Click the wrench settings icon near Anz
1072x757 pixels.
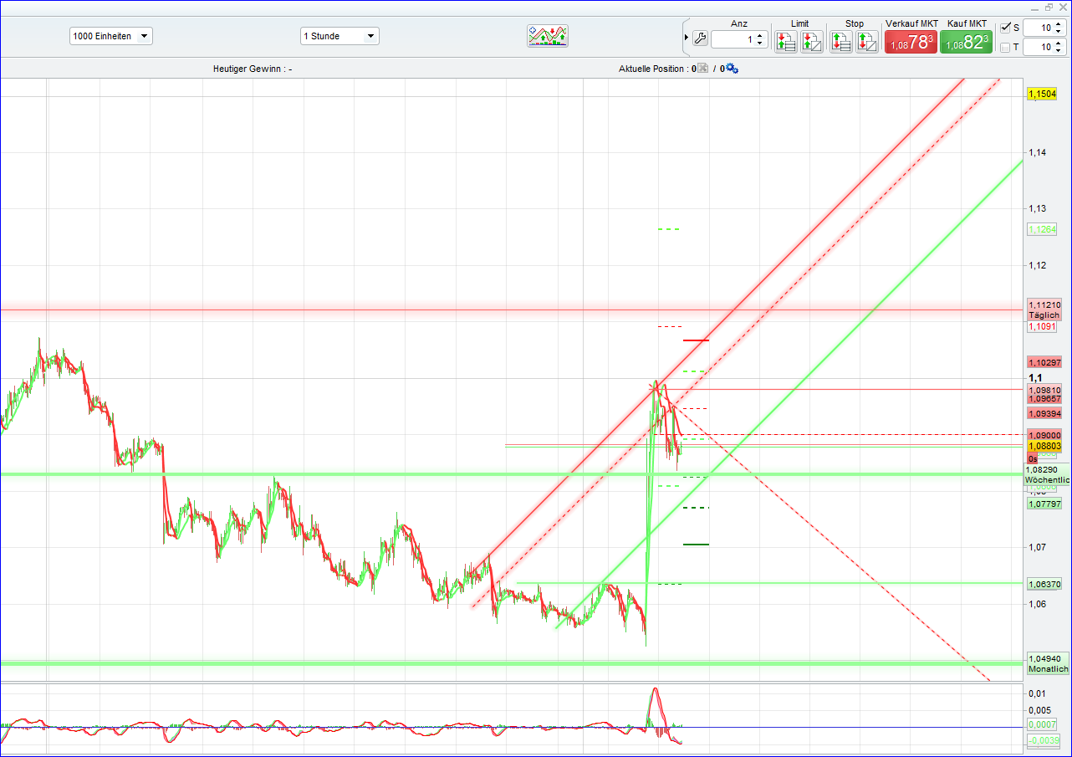700,38
